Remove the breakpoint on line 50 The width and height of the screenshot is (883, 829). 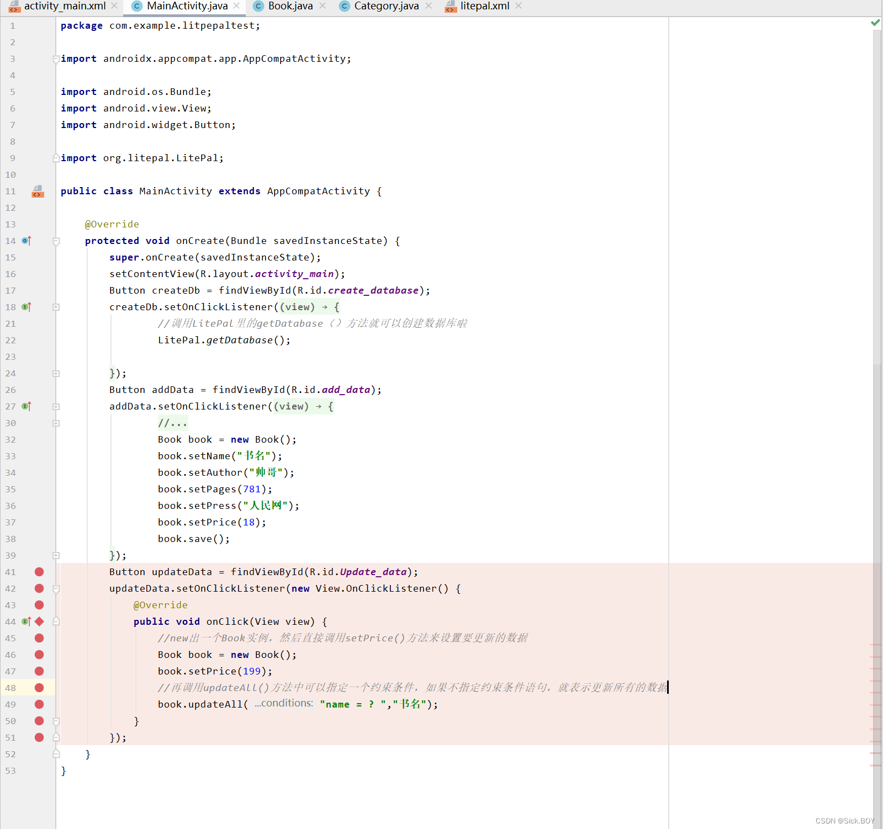tap(39, 721)
